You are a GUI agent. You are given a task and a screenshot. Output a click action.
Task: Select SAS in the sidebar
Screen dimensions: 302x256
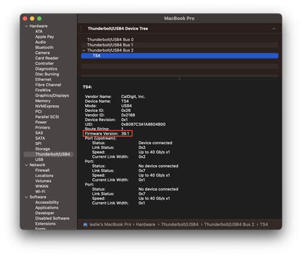click(39, 133)
